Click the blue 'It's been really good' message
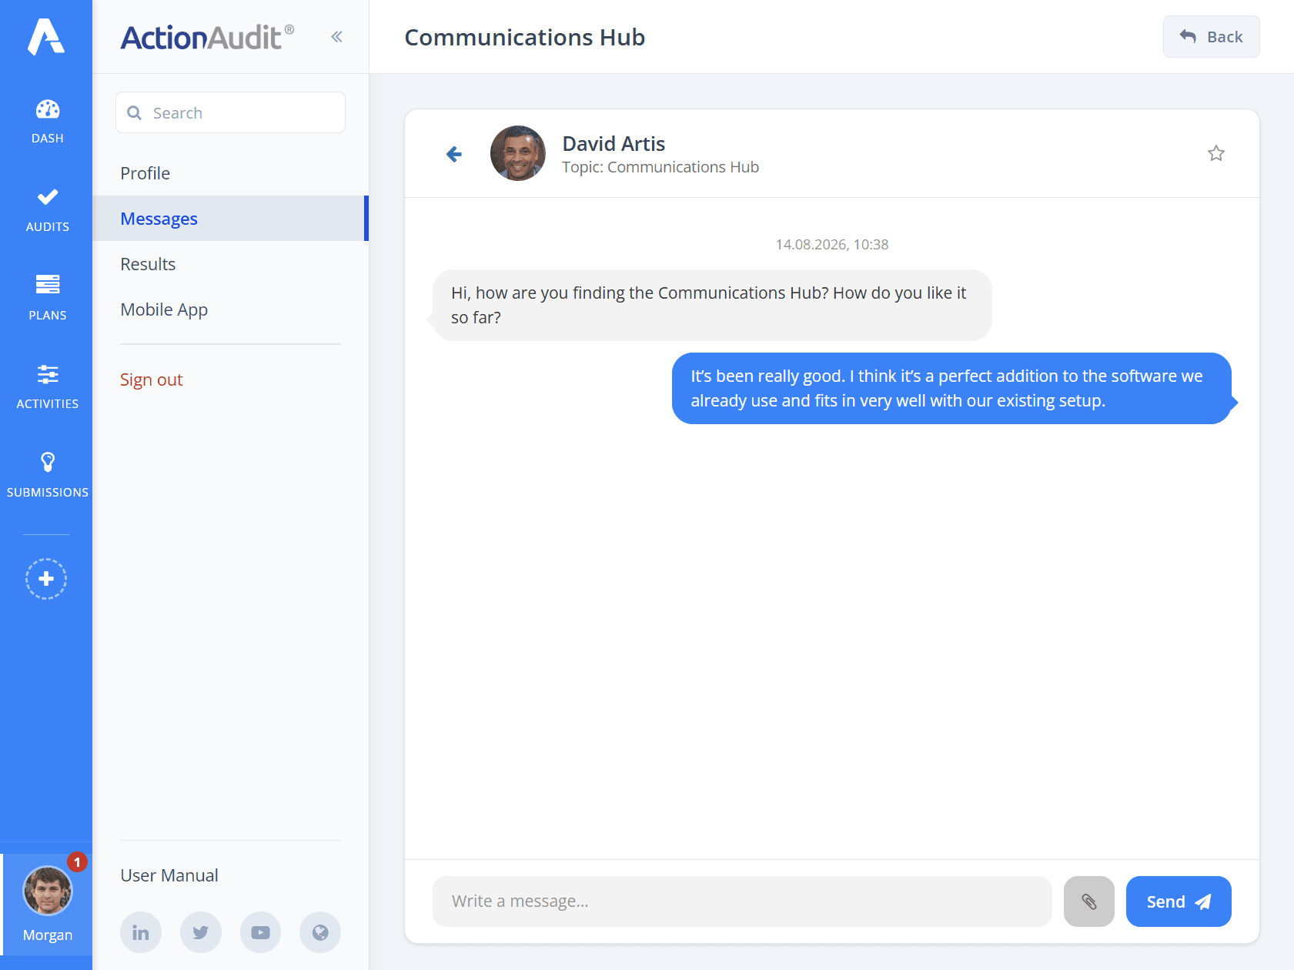The width and height of the screenshot is (1294, 970). 951,388
